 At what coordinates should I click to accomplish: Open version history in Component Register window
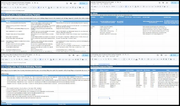tap(158, 55)
